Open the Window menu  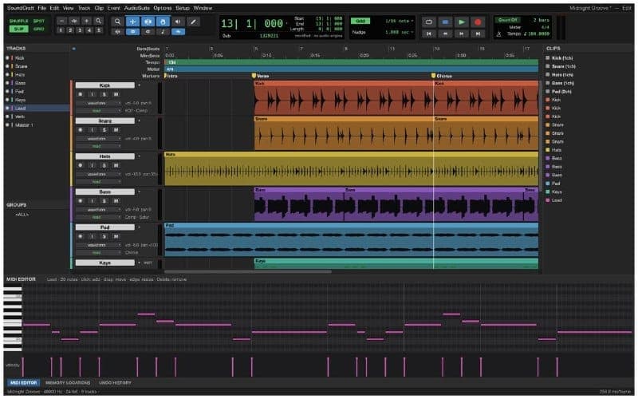click(203, 8)
